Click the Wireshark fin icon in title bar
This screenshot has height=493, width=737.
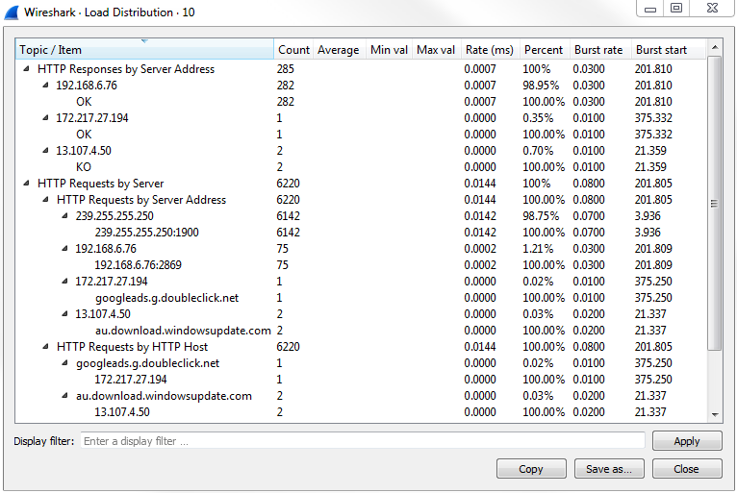click(12, 12)
